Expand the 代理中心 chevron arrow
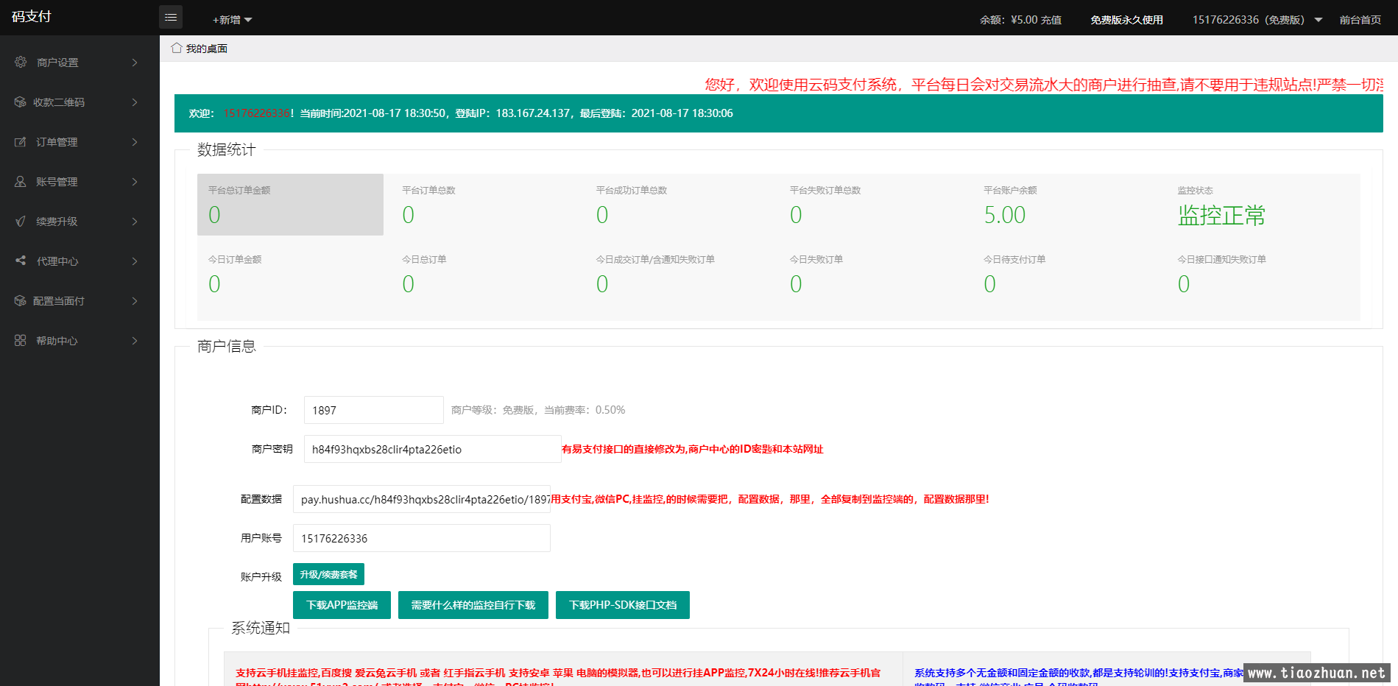 135,261
